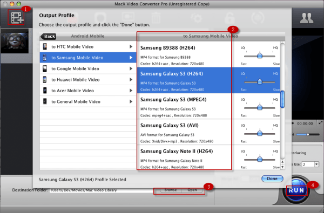This screenshot has height=213, width=324.
Task: Expand the General Mobile Video submenu arrow
Action: point(131,101)
